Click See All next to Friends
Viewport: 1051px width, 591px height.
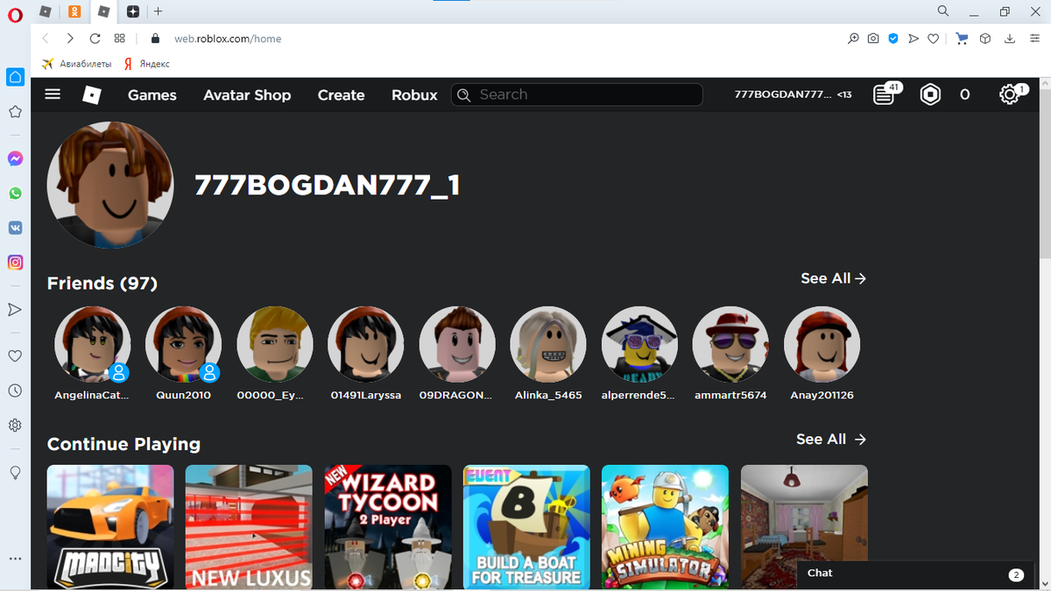pos(834,278)
